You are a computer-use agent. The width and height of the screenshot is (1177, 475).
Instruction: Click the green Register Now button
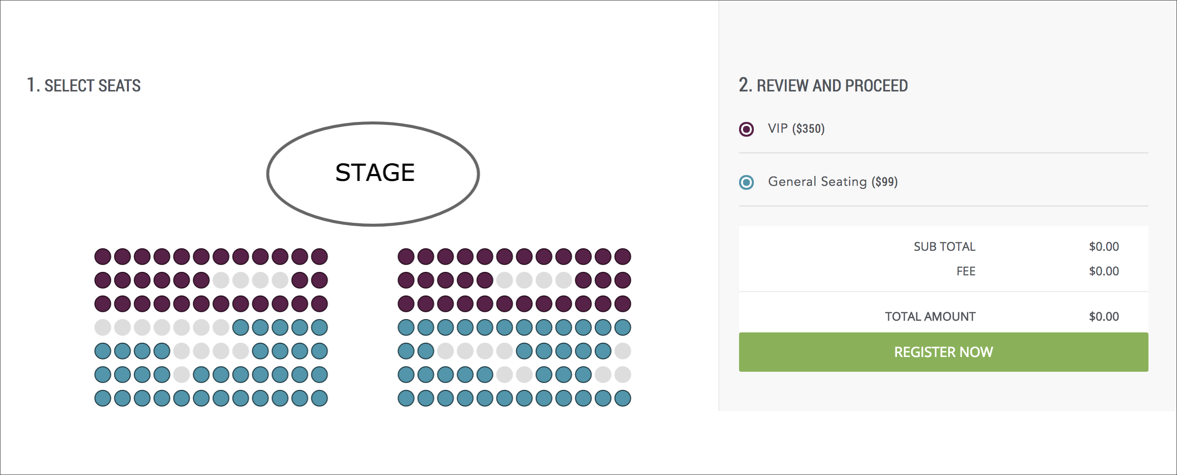tap(943, 352)
